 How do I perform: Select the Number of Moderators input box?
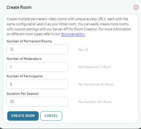(37, 67)
